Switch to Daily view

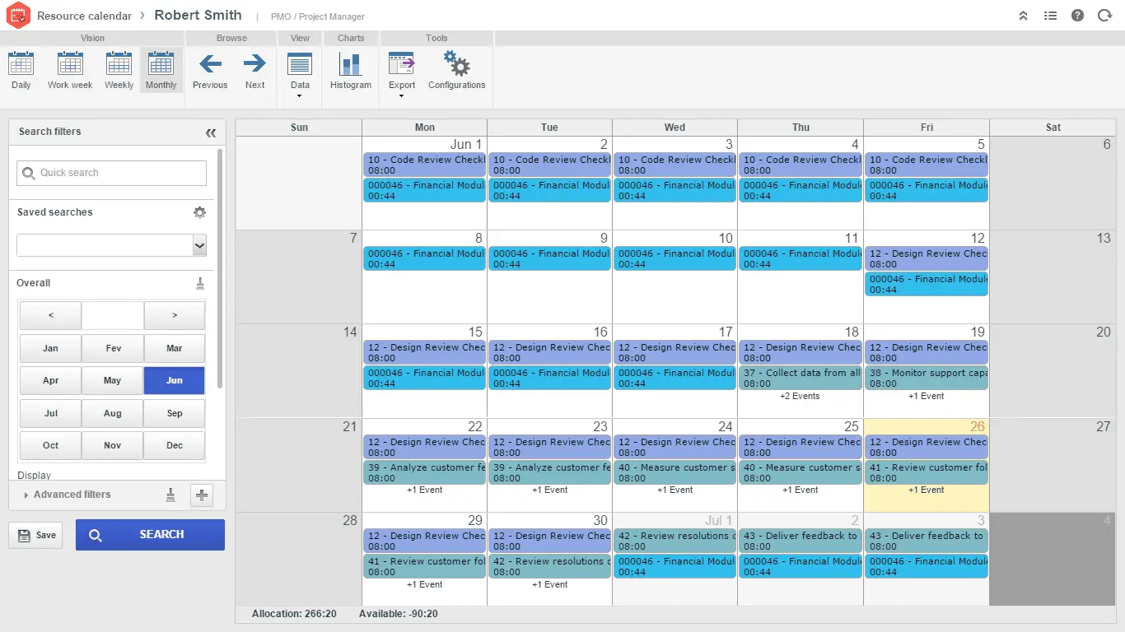(x=21, y=72)
